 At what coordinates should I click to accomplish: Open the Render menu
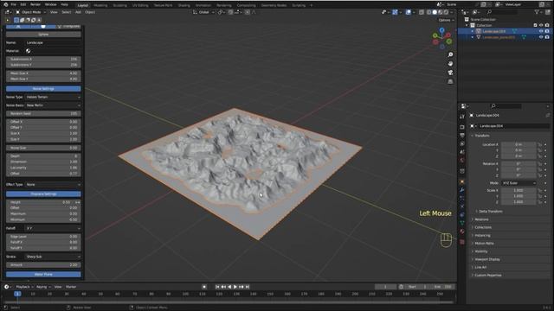35,4
